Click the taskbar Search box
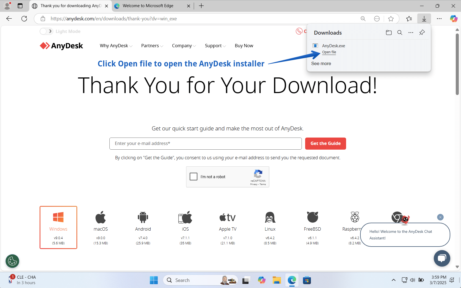461x288 pixels. coord(201,280)
